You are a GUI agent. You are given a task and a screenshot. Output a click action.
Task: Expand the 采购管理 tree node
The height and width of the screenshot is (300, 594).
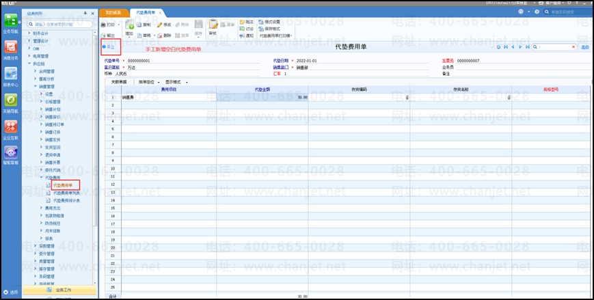pos(36,245)
